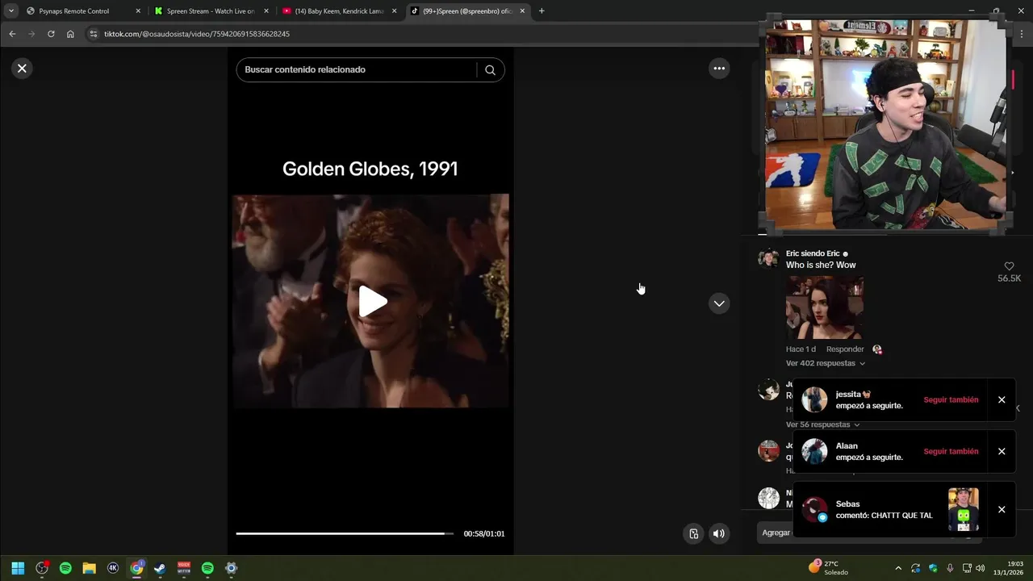Open File Explorer from taskbar
1033x581 pixels.
[x=90, y=568]
